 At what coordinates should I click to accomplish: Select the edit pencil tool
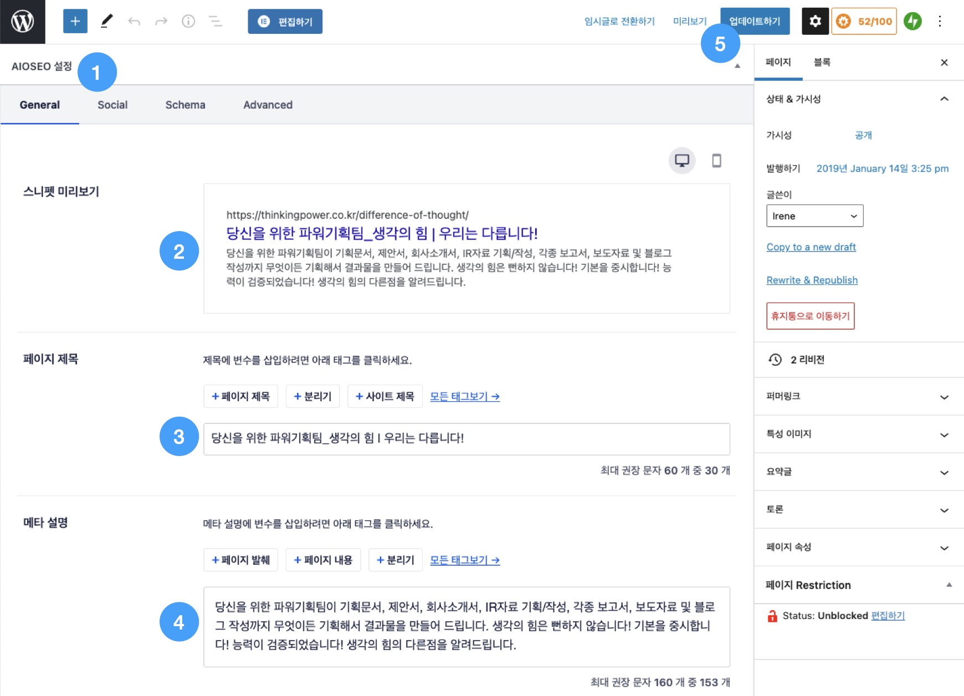(x=106, y=21)
